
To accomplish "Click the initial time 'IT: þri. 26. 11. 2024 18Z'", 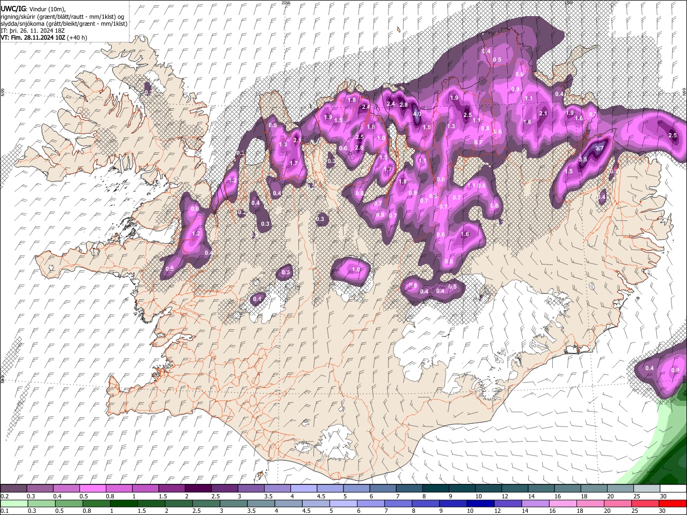I will [33, 31].
